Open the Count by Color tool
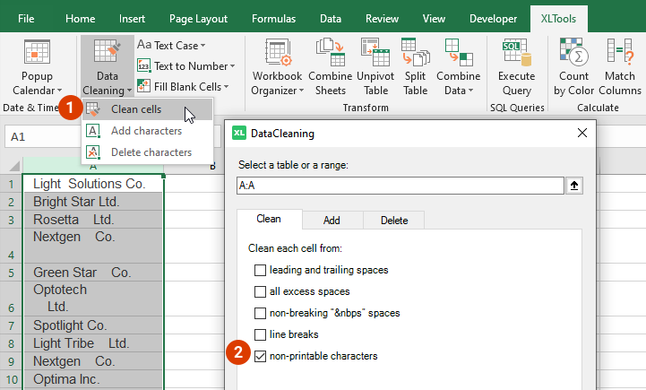 click(x=574, y=67)
